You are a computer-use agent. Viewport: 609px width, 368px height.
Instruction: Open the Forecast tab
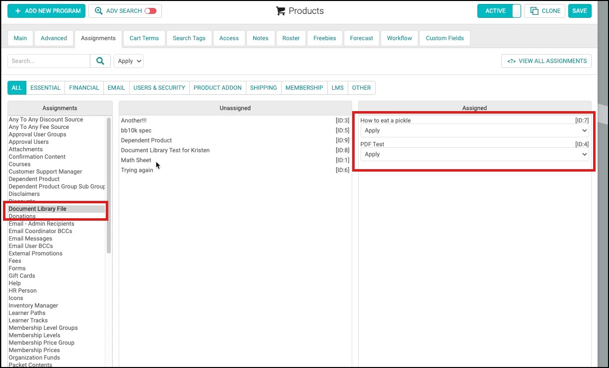pos(362,38)
